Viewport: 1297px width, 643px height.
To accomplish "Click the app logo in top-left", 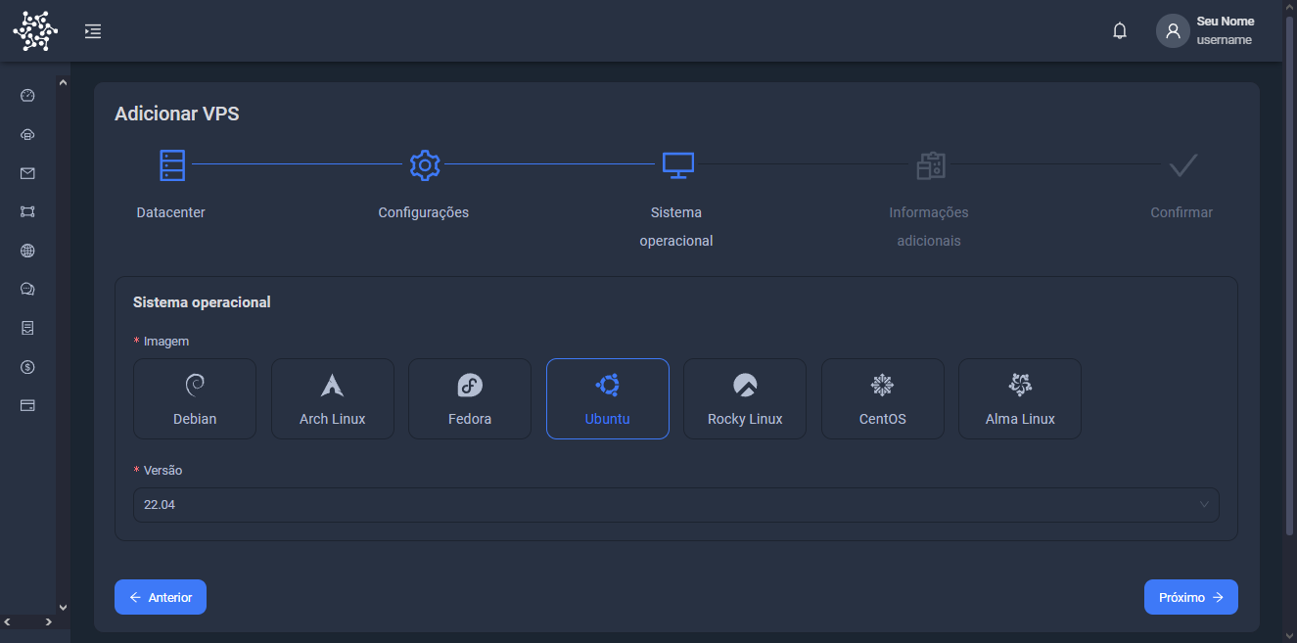I will pos(35,31).
